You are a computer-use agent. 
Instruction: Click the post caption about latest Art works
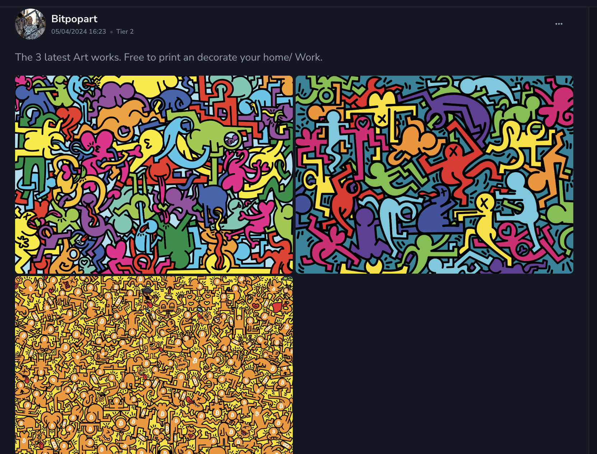pos(169,57)
